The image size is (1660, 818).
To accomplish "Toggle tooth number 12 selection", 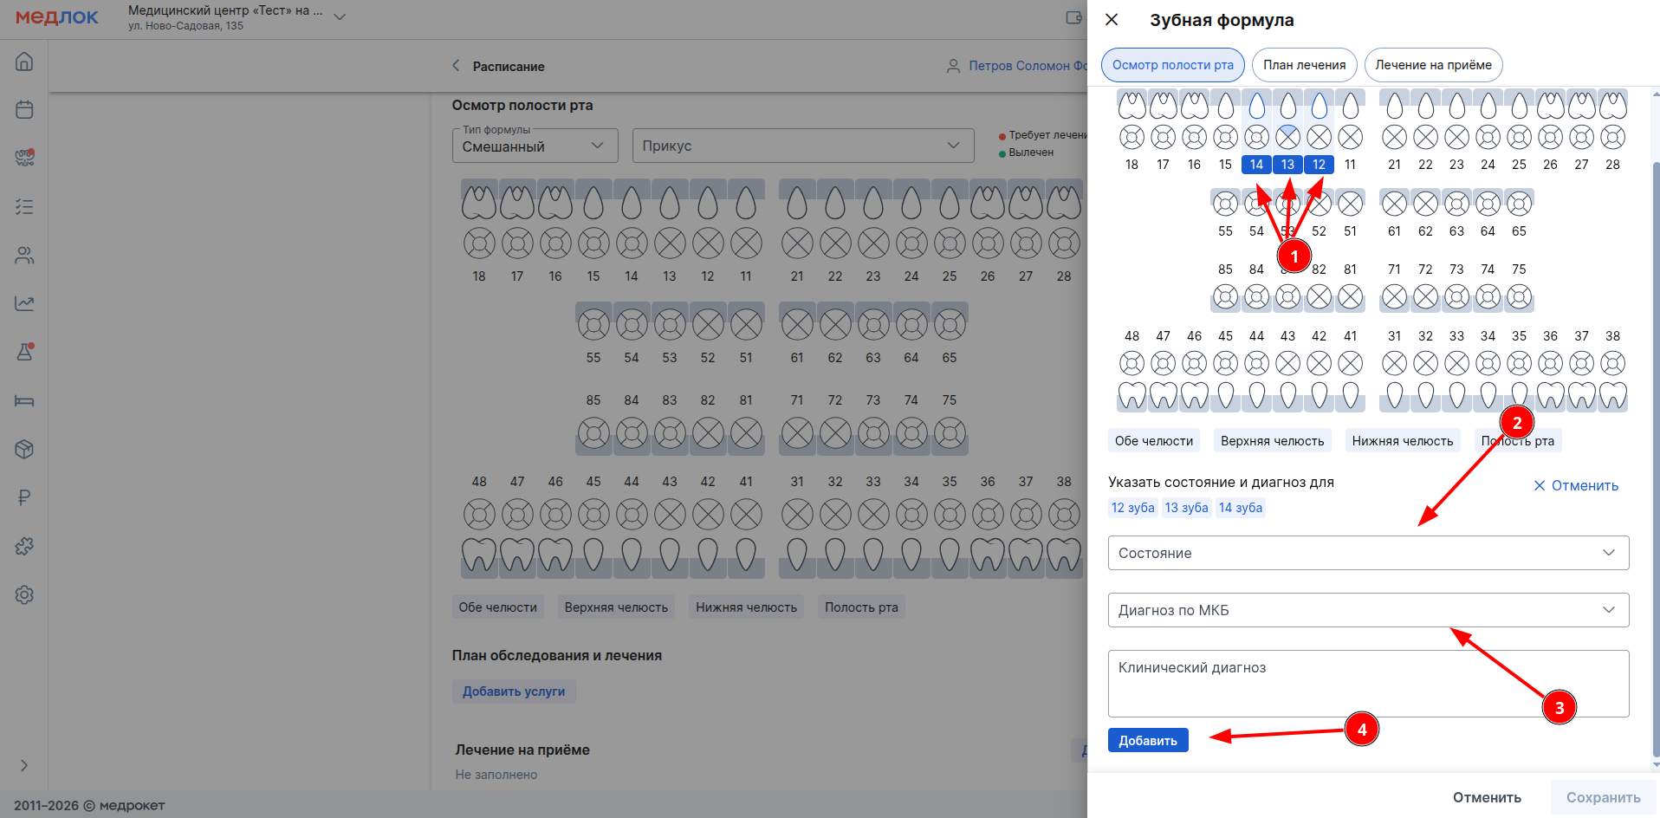I will (1319, 165).
